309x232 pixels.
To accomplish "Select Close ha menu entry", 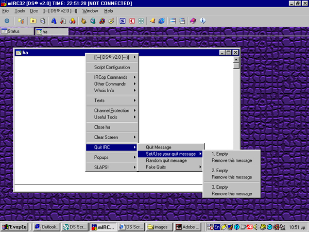I will 112,127.
